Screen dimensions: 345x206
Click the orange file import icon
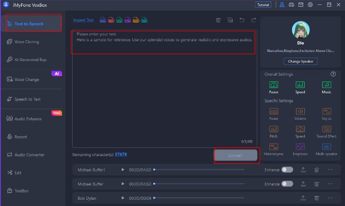(136, 20)
